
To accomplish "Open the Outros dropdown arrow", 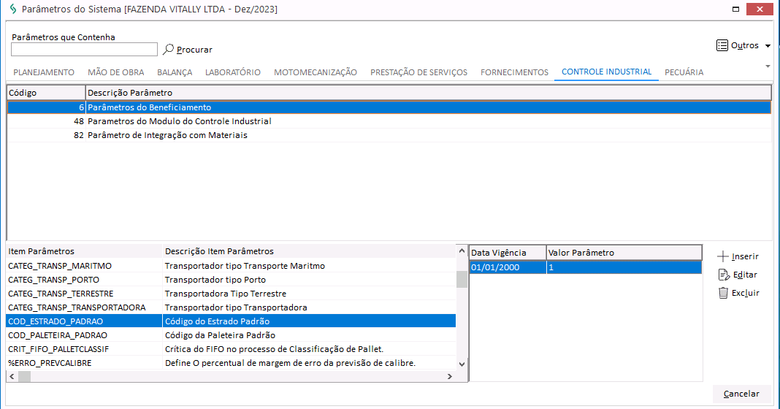I will 768,46.
